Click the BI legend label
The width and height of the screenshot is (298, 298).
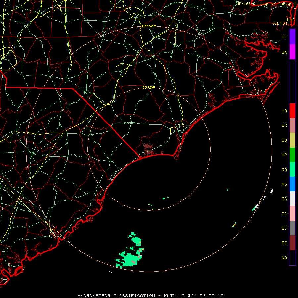coord(284,243)
